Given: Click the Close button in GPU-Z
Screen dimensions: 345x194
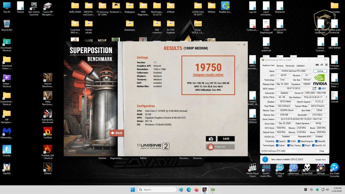Looking at the screenshot, I should 322,151.
